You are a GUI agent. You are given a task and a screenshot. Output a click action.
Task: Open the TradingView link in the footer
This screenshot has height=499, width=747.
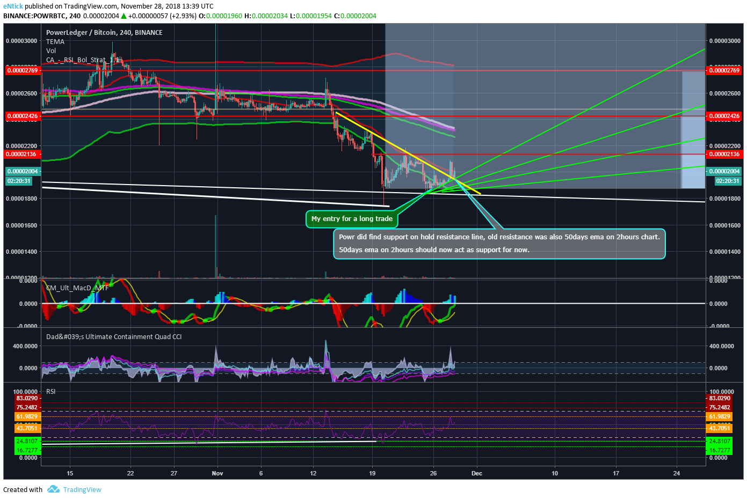[x=82, y=489]
